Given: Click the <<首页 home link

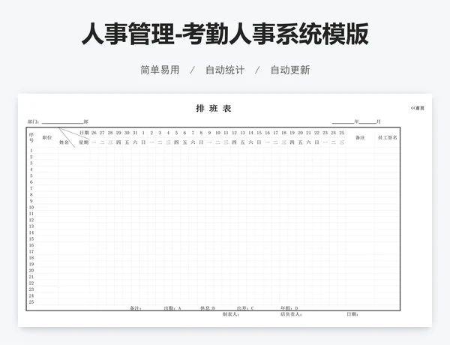Looking at the screenshot, I should click(418, 108).
